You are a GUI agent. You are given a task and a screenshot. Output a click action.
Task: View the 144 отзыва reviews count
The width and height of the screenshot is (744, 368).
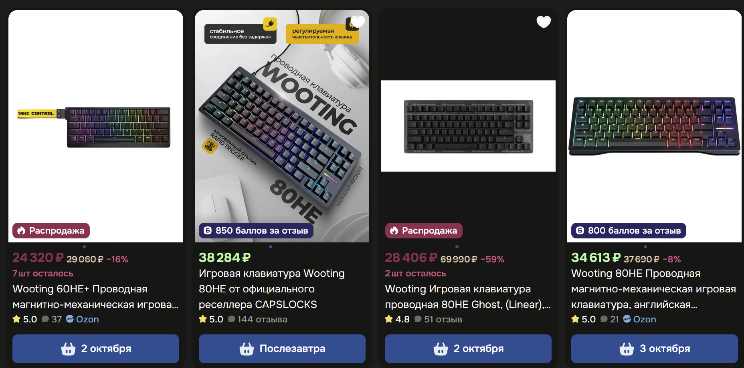point(262,319)
